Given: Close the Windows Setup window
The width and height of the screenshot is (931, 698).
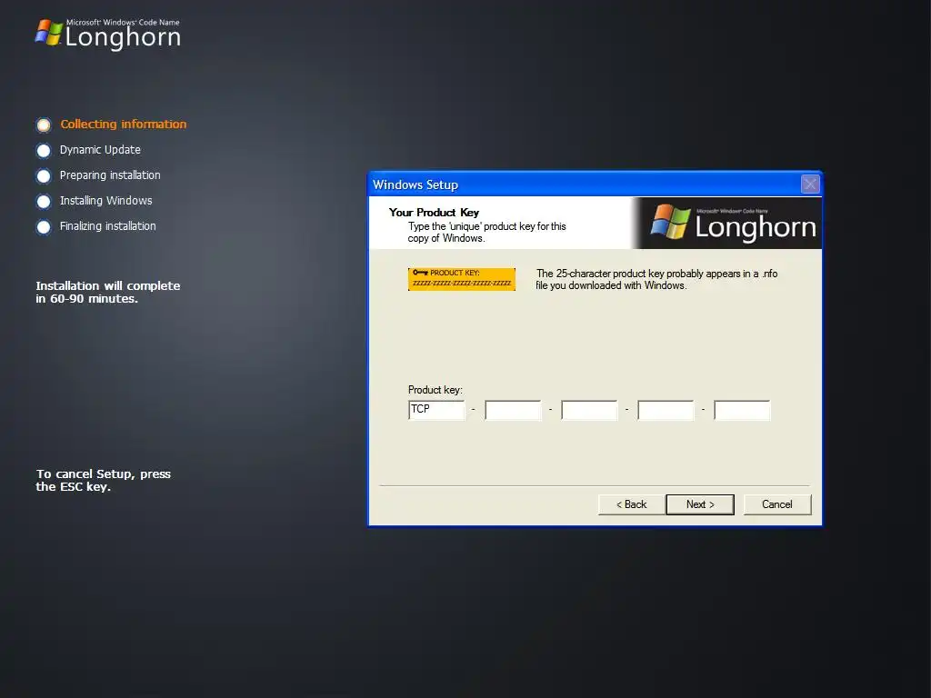Looking at the screenshot, I should point(810,184).
